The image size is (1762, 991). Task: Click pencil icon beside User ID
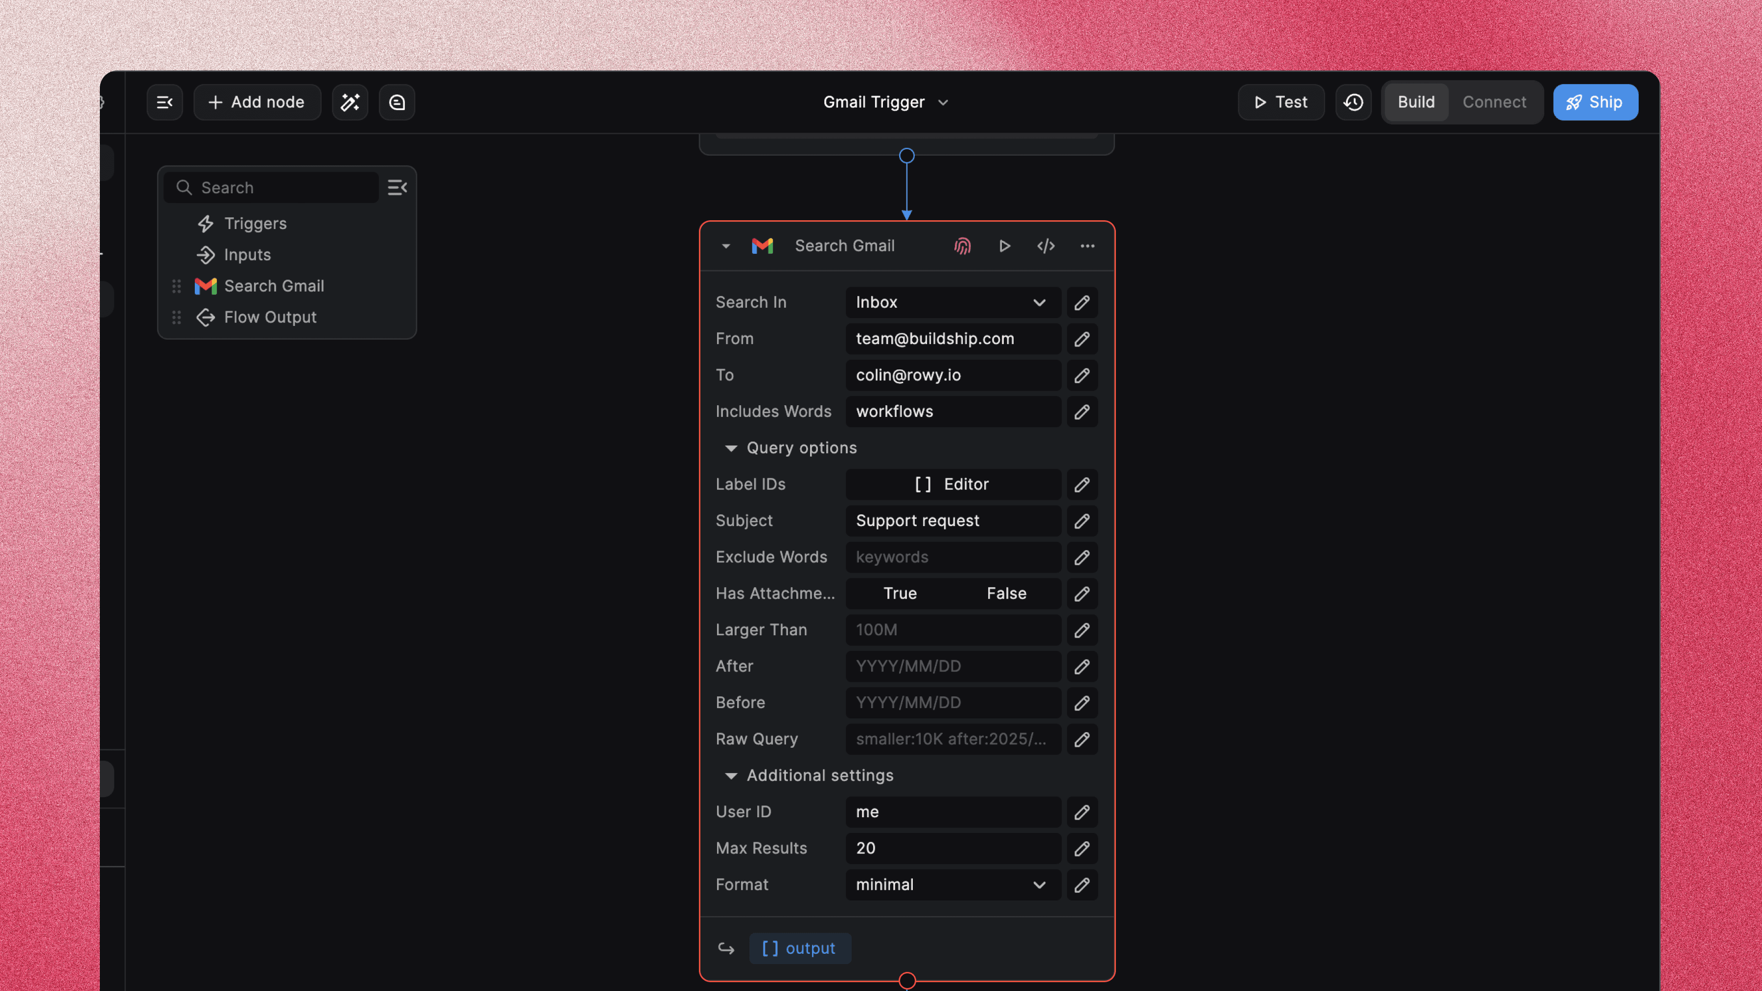click(x=1082, y=812)
